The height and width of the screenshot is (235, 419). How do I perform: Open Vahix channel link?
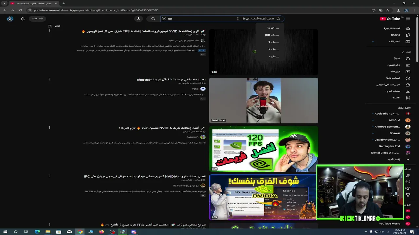point(195,89)
